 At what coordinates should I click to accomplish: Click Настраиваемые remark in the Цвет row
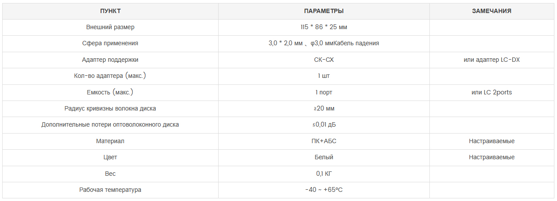coord(492,157)
